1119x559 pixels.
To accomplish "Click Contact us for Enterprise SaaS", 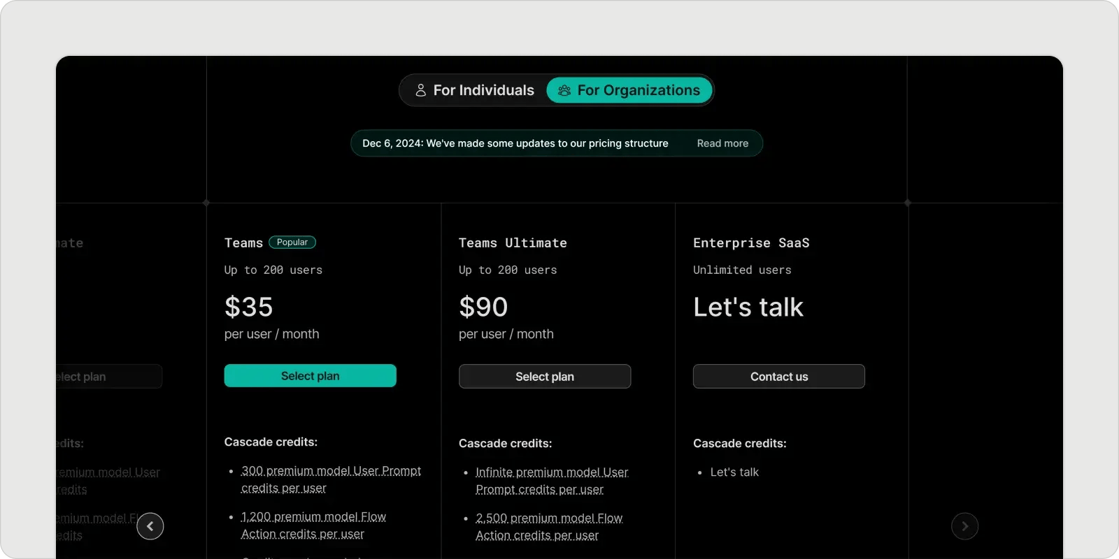I will tap(778, 377).
